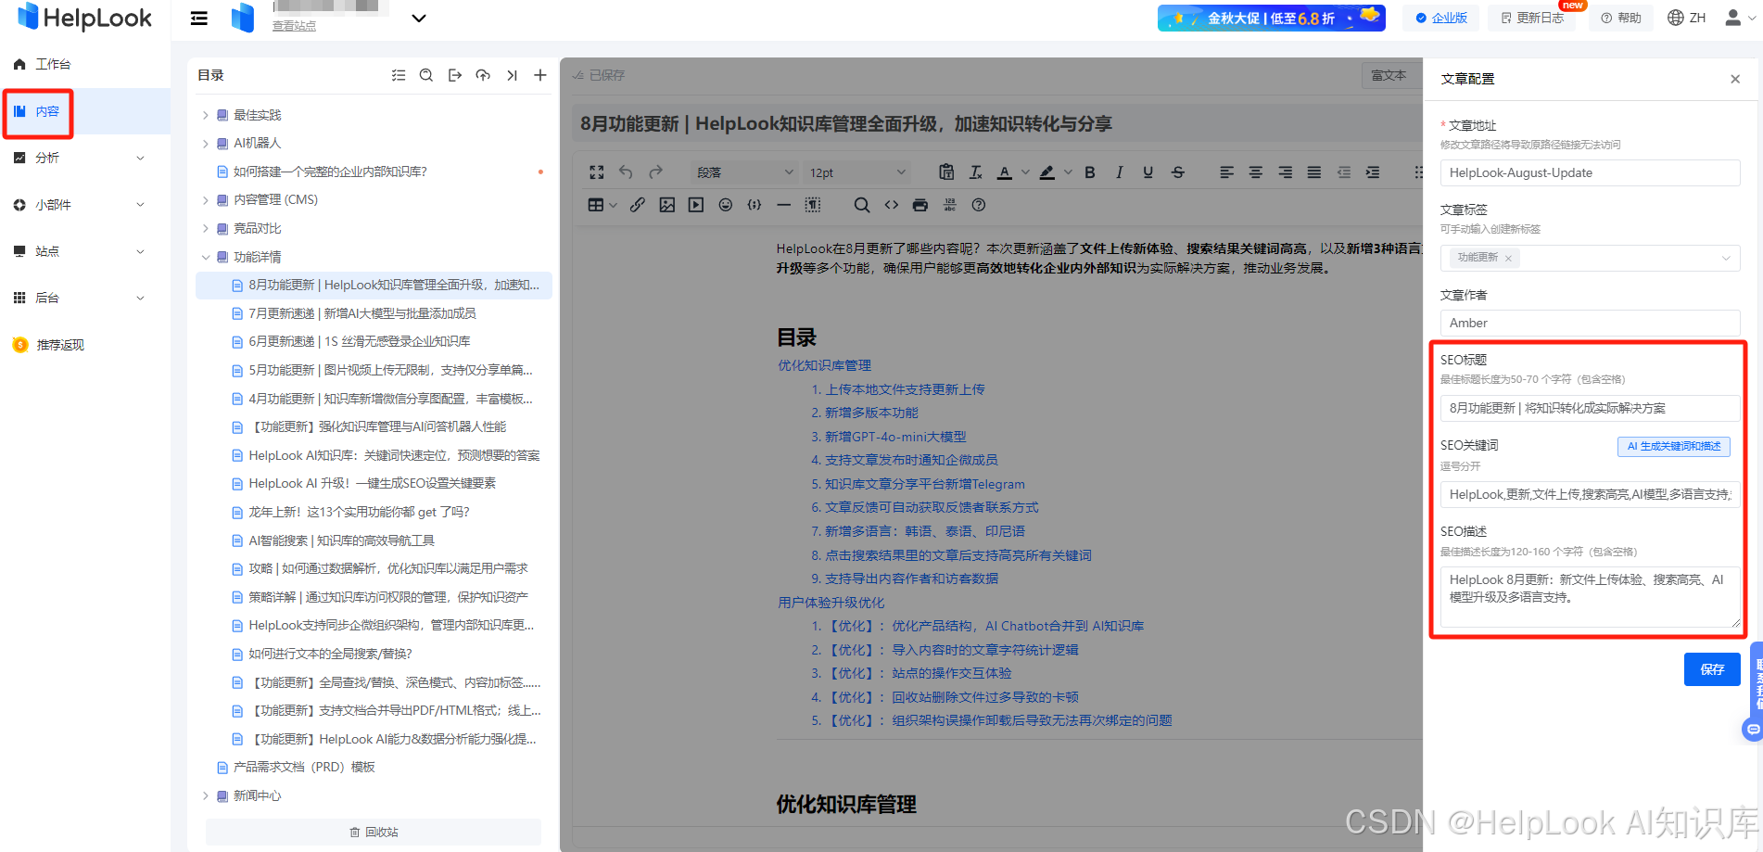Collapse 功能详情 folder
1763x852 pixels.
pos(206,257)
